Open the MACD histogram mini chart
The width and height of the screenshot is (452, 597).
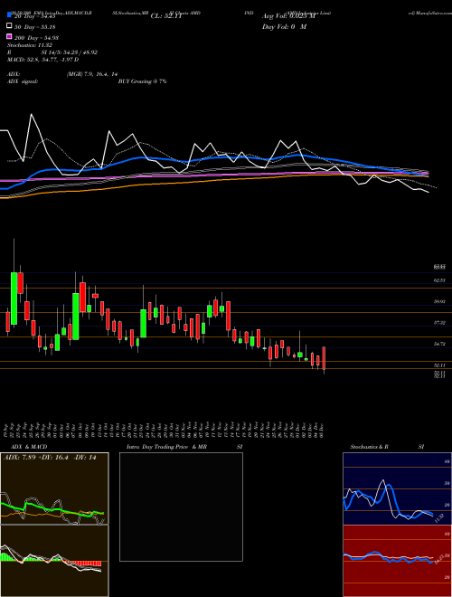click(54, 561)
